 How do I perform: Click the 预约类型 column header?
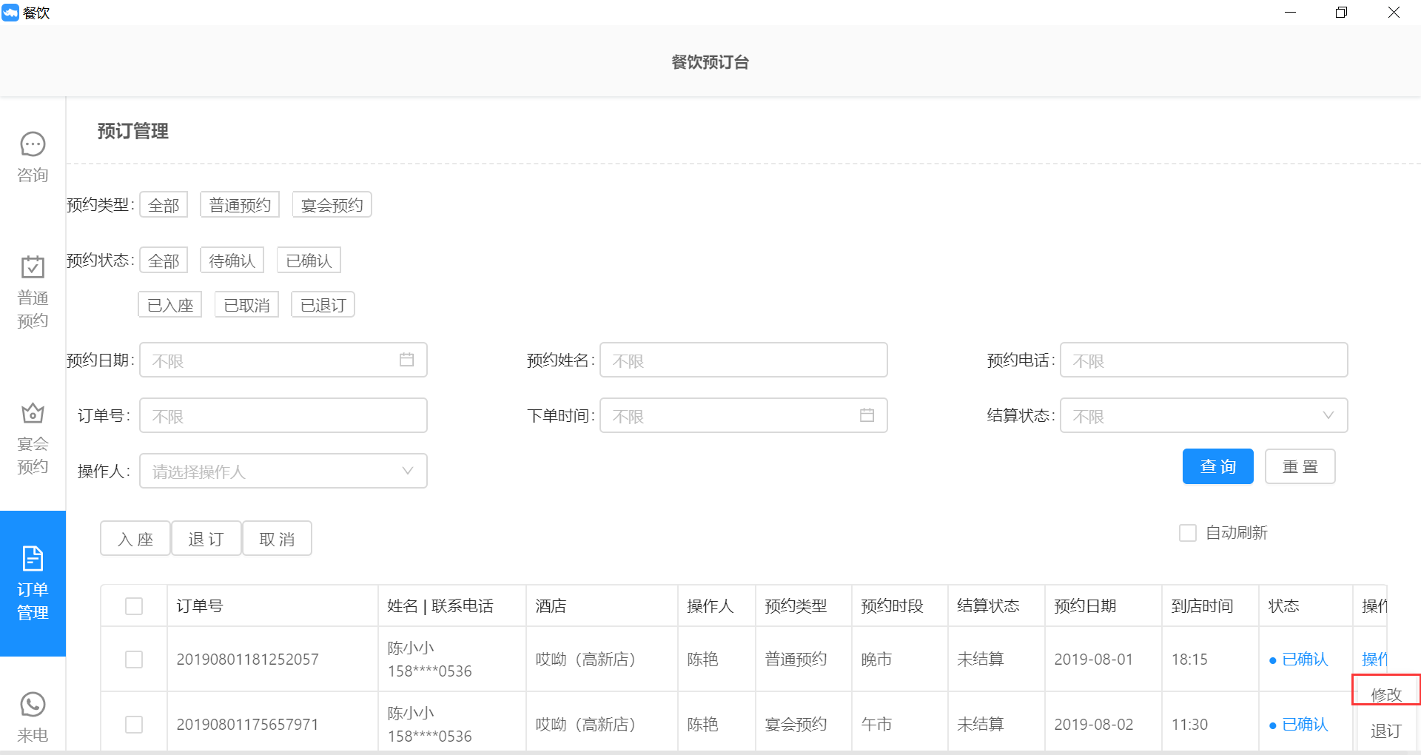point(796,606)
